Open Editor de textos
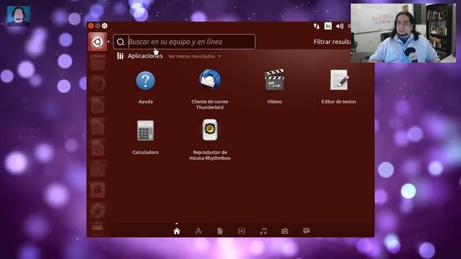Viewport: 461px width, 259px height. tap(339, 86)
